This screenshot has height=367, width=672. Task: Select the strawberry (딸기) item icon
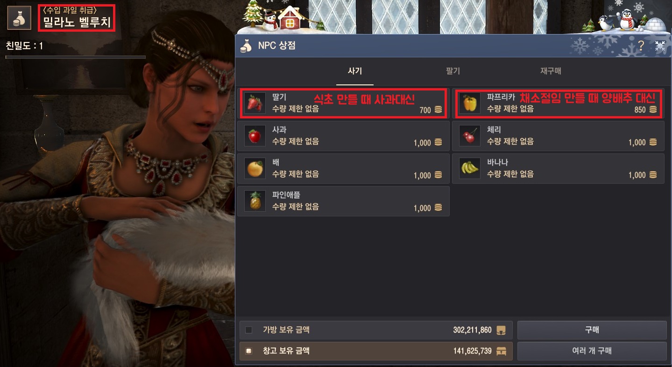pyautogui.click(x=255, y=104)
